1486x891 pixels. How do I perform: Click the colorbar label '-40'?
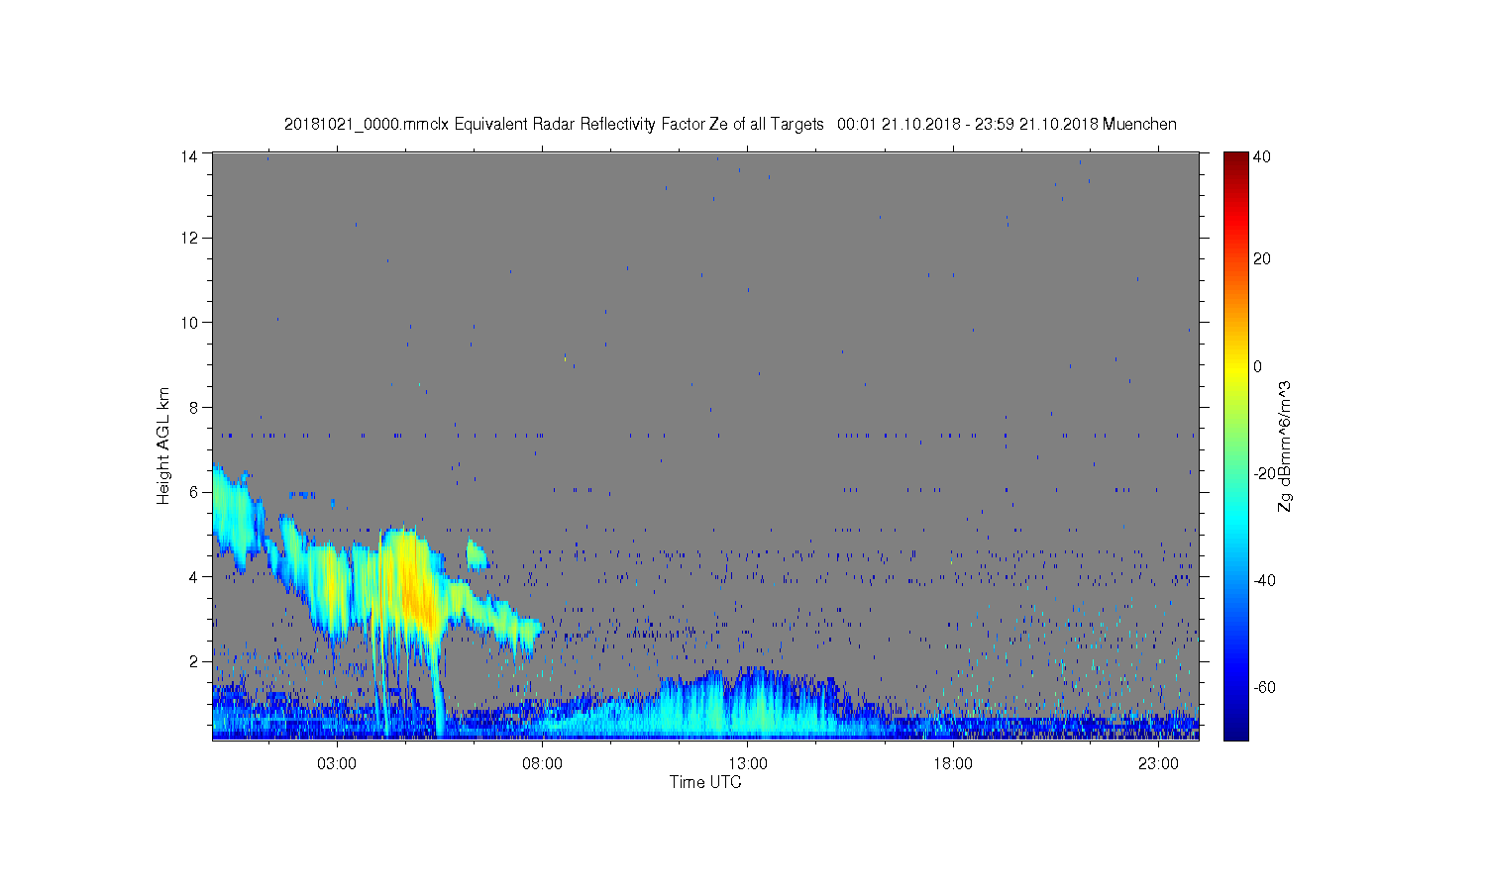(x=1265, y=580)
